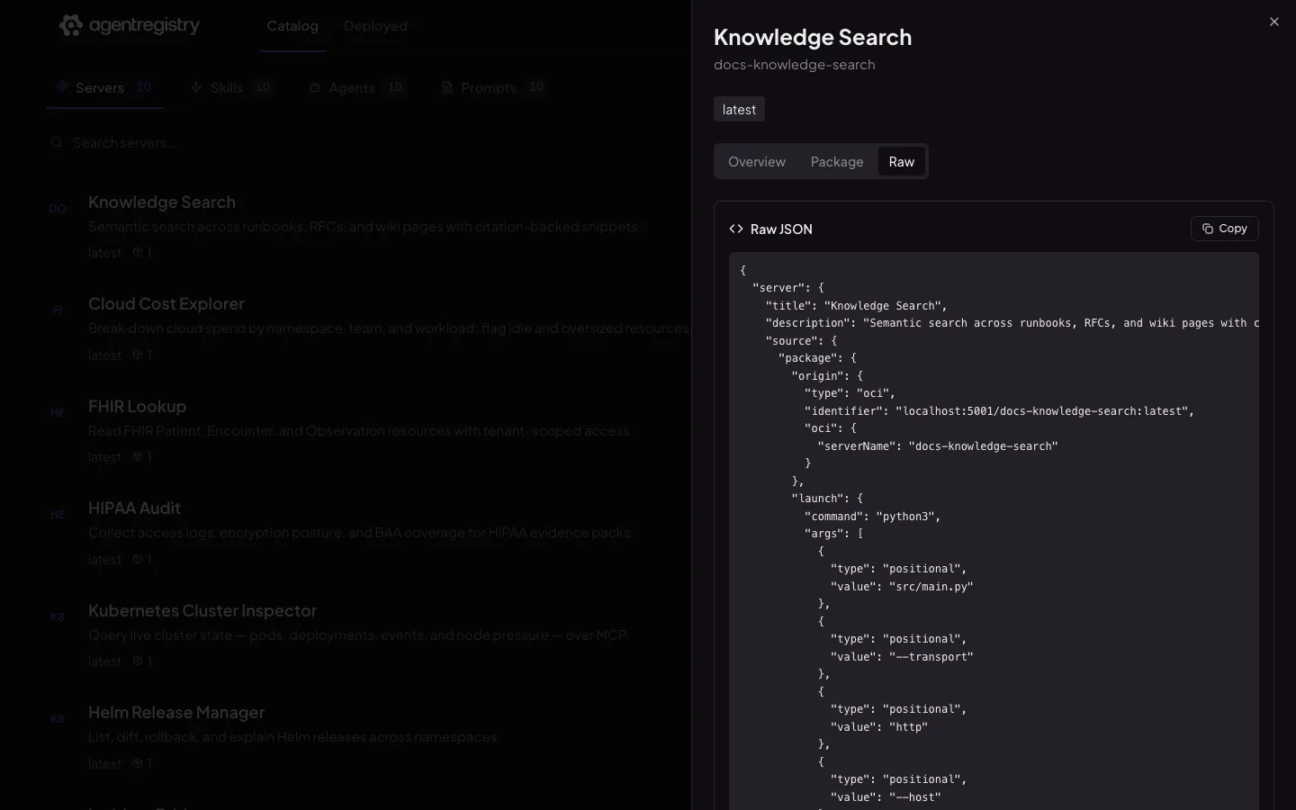Click the "type": "oci" JSON line
Viewport: 1296px width, 810px height.
click(x=850, y=392)
